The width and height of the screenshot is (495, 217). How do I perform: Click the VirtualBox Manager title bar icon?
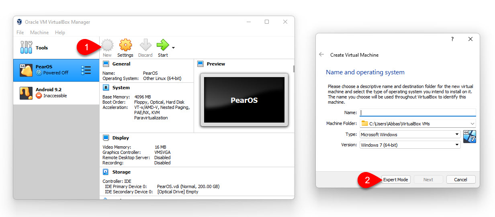coord(19,22)
